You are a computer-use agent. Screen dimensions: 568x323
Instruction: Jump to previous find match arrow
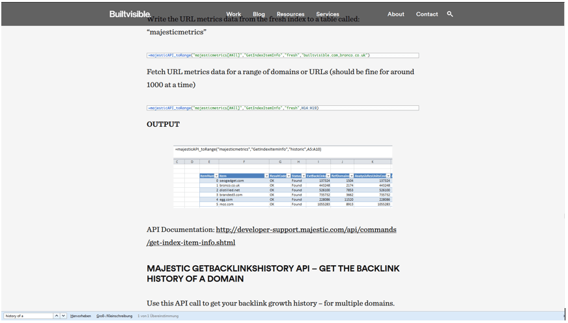[57, 316]
